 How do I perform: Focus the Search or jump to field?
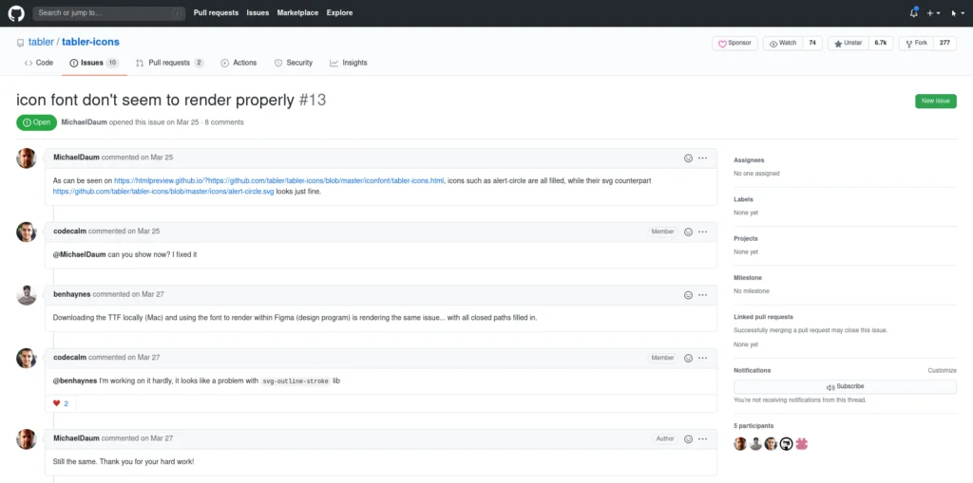coord(108,13)
